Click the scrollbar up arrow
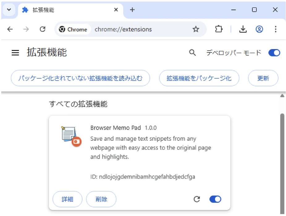The image size is (286, 216). (x=282, y=96)
